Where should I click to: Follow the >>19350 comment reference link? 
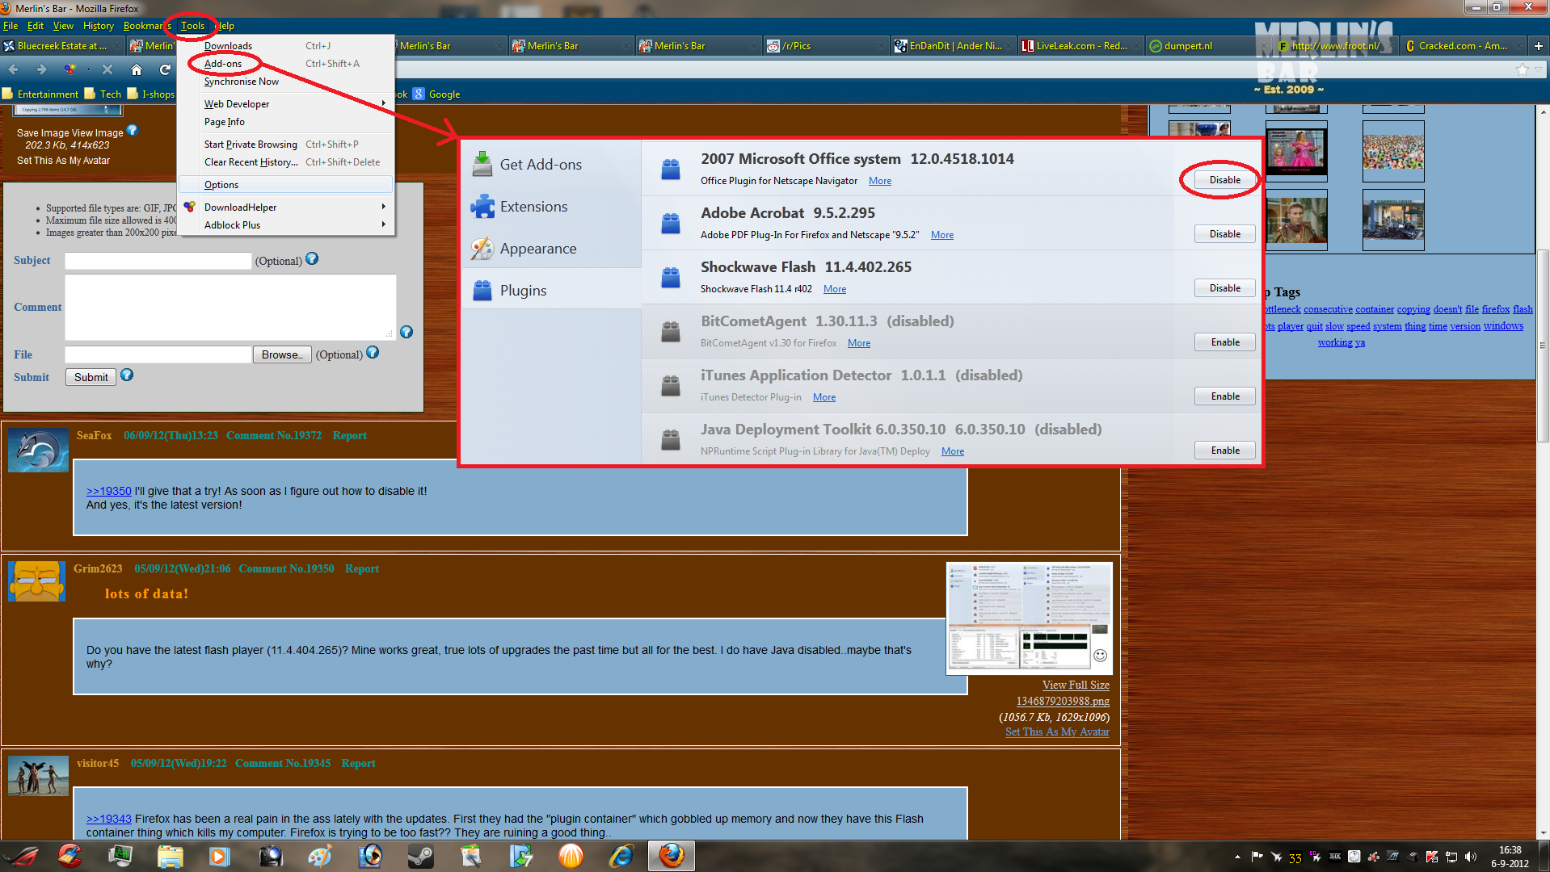point(108,491)
